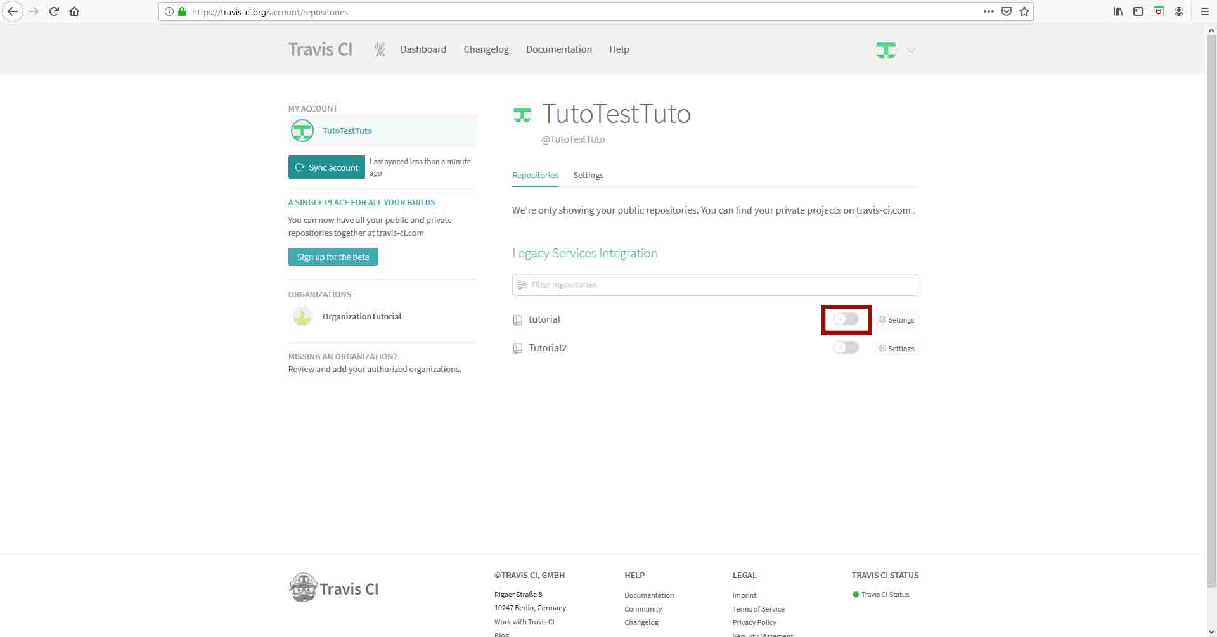Image resolution: width=1217 pixels, height=637 pixels.
Task: Open the Imprint legal link
Action: [744, 595]
